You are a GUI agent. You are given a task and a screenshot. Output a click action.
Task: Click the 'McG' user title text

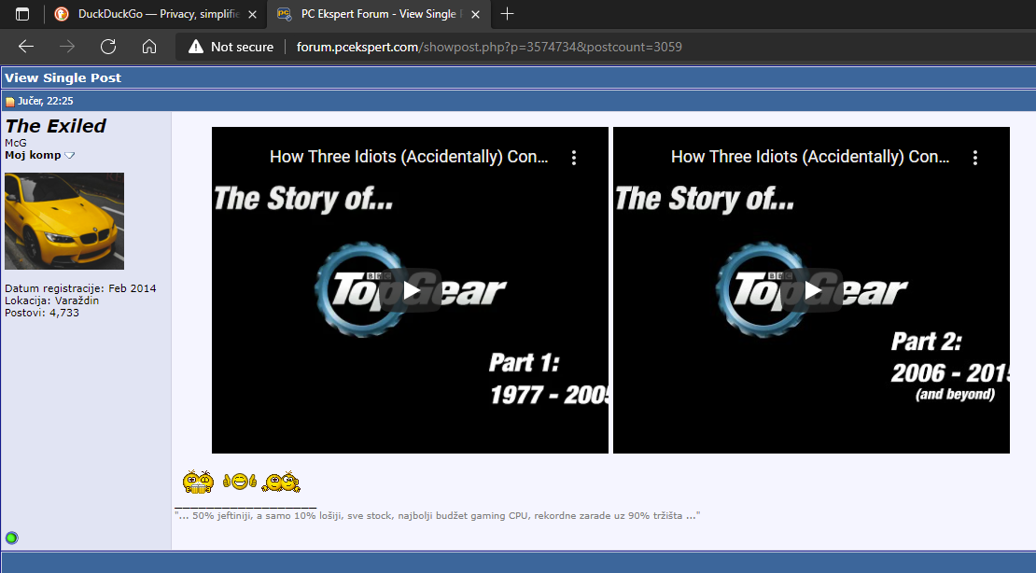(15, 143)
